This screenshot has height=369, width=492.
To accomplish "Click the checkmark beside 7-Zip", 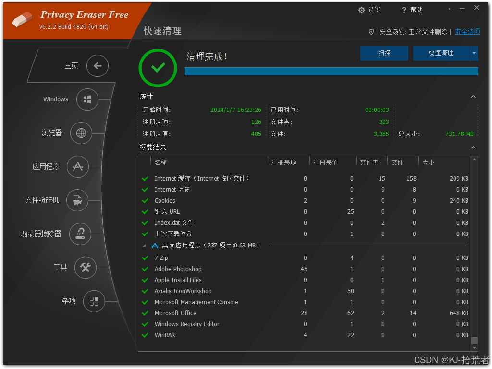I will (145, 258).
